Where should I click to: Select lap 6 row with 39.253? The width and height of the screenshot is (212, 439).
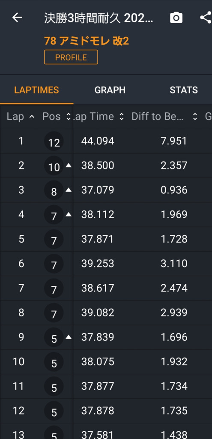(106, 264)
